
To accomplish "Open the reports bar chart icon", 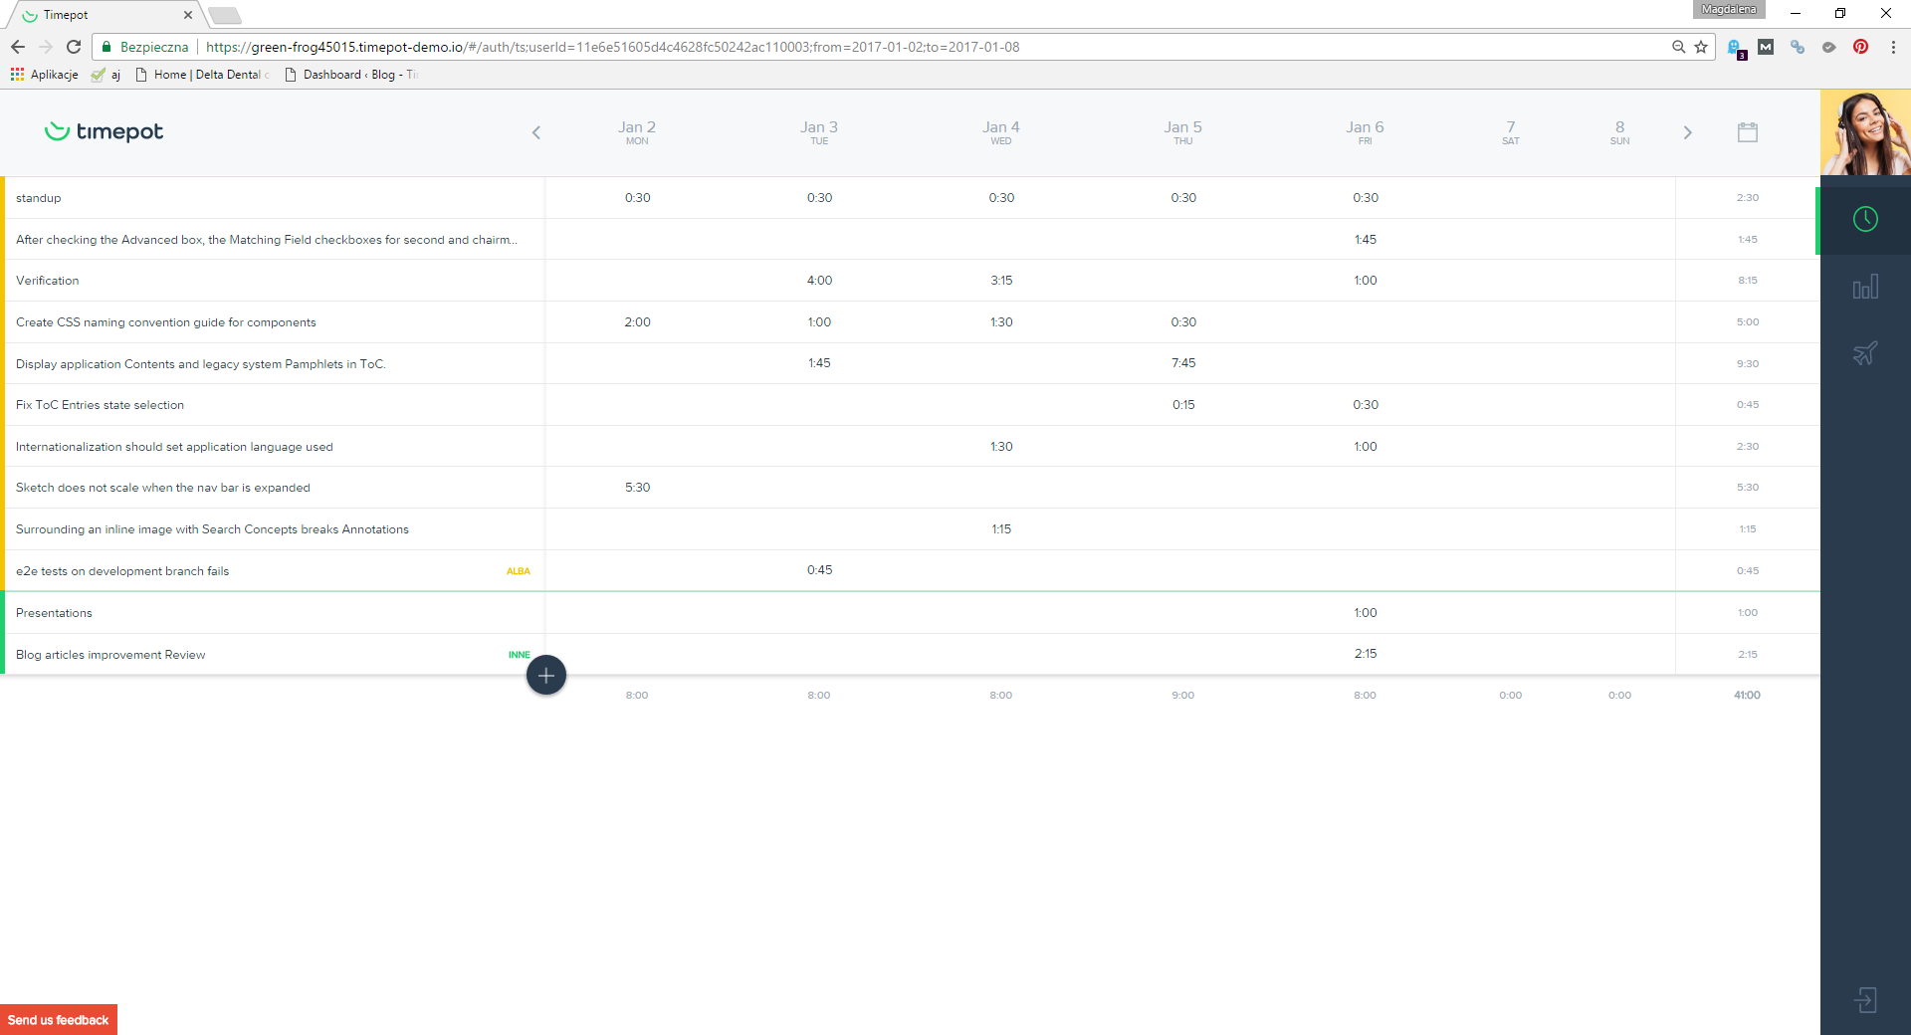I will 1865,287.
